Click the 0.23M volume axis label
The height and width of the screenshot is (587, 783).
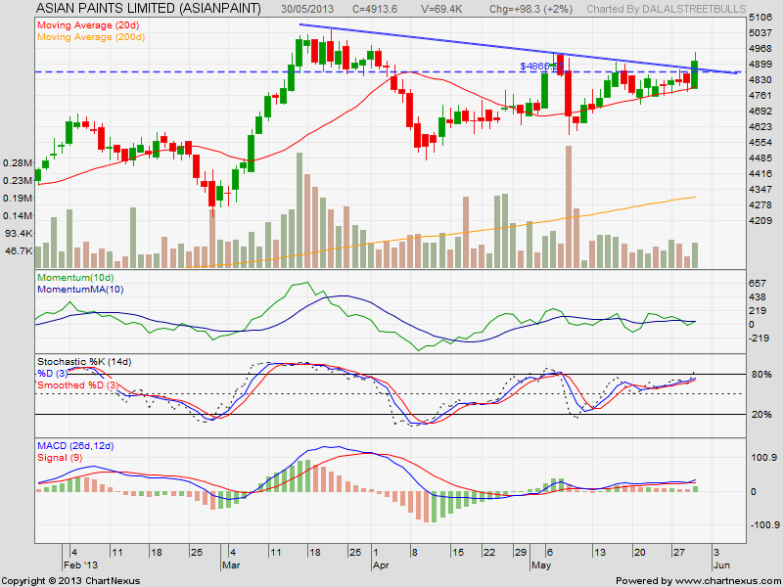pyautogui.click(x=18, y=181)
